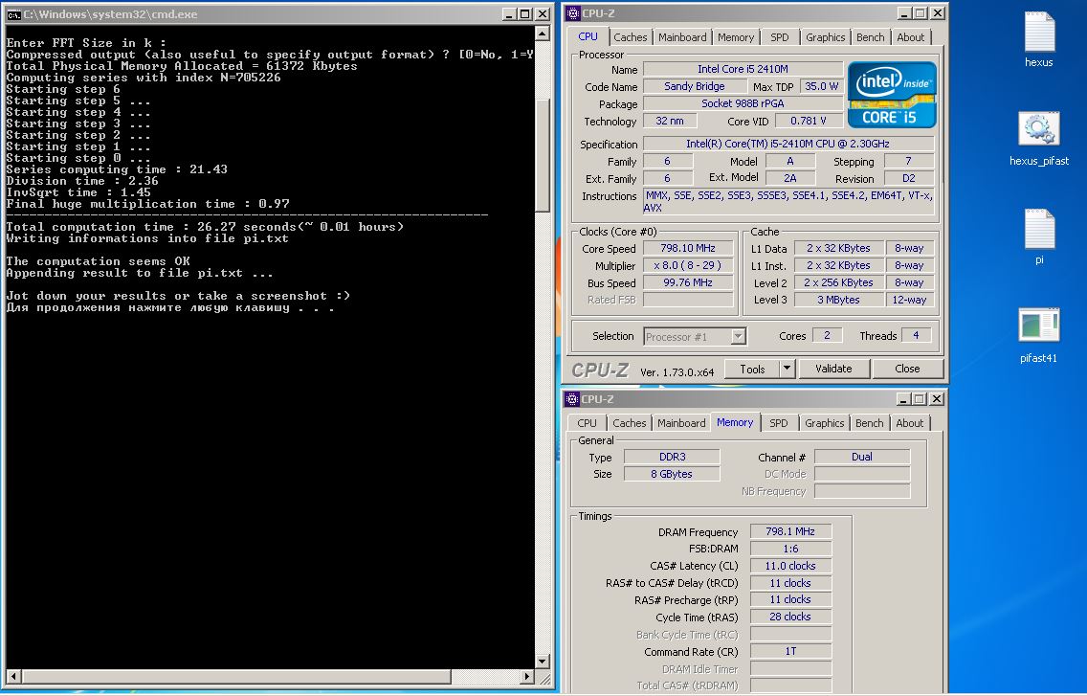Click the processor Name field Intel Core i5 2410M
This screenshot has width=1087, height=696.
pos(743,69)
